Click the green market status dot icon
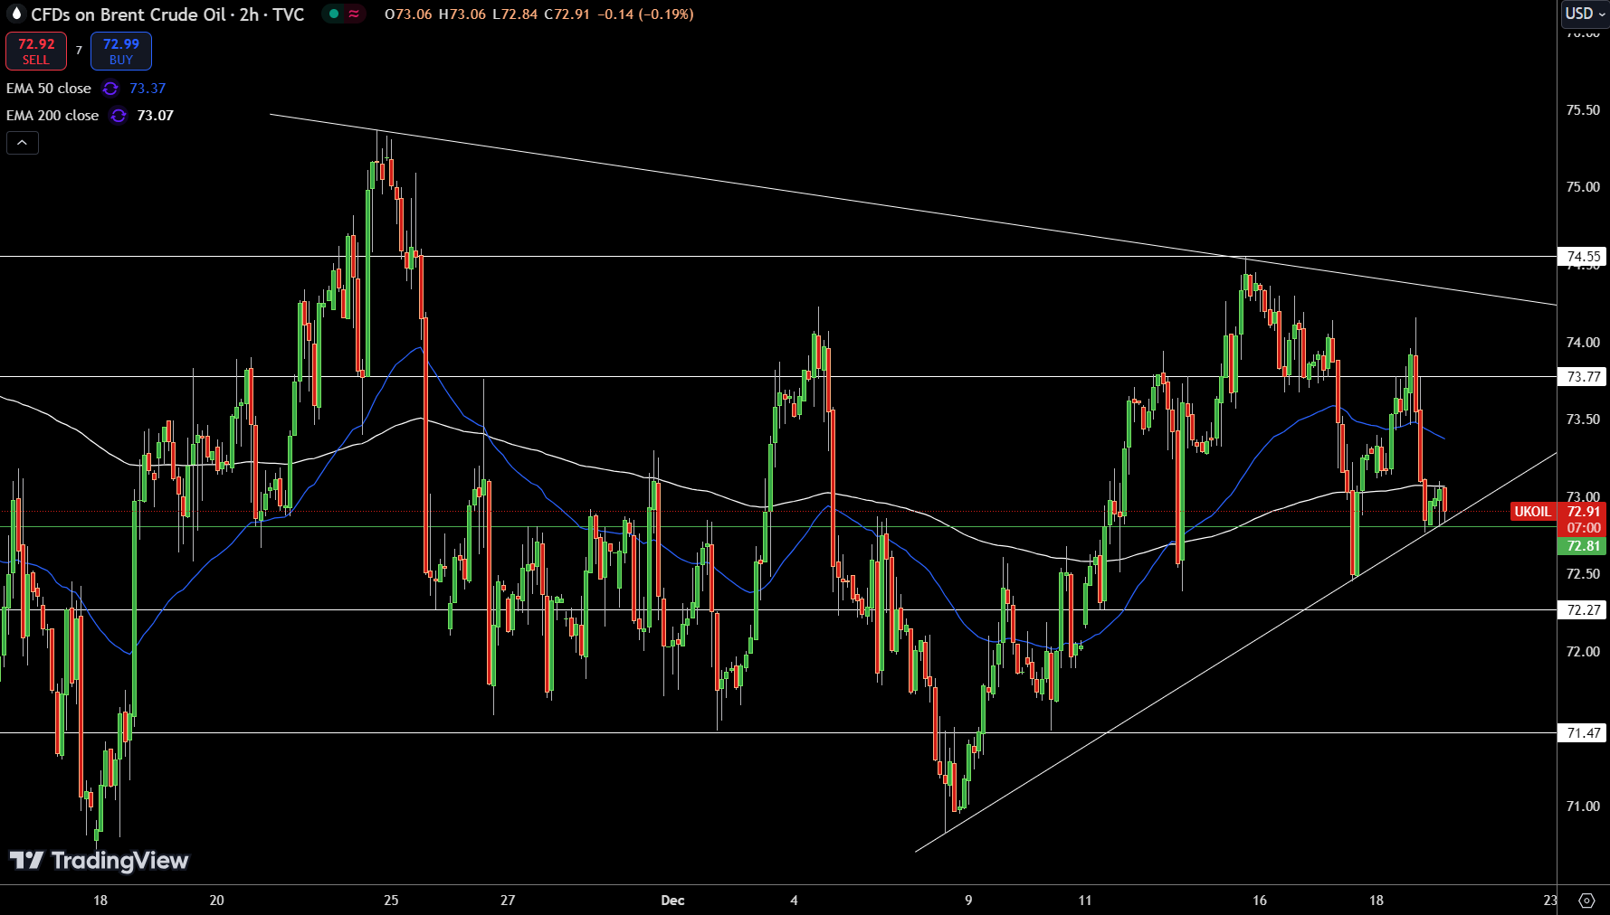Screen dimensions: 1610x915 (x=334, y=14)
